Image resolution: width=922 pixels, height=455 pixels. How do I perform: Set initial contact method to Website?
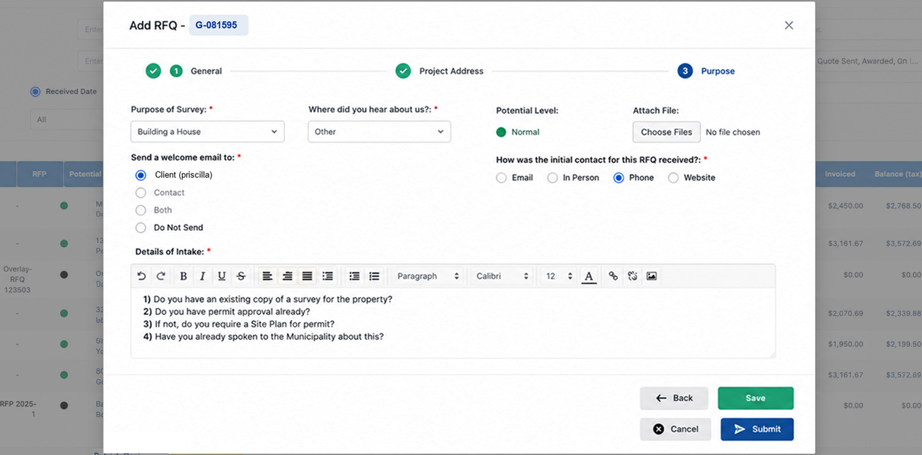tap(673, 178)
